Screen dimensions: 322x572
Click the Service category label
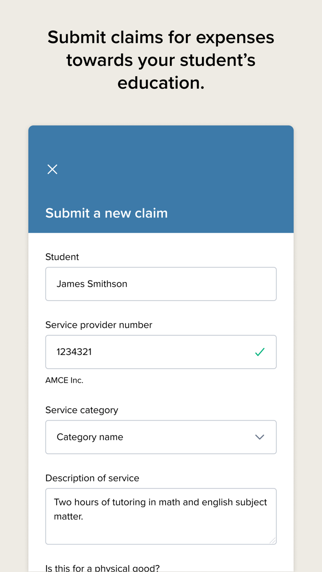[81, 410]
